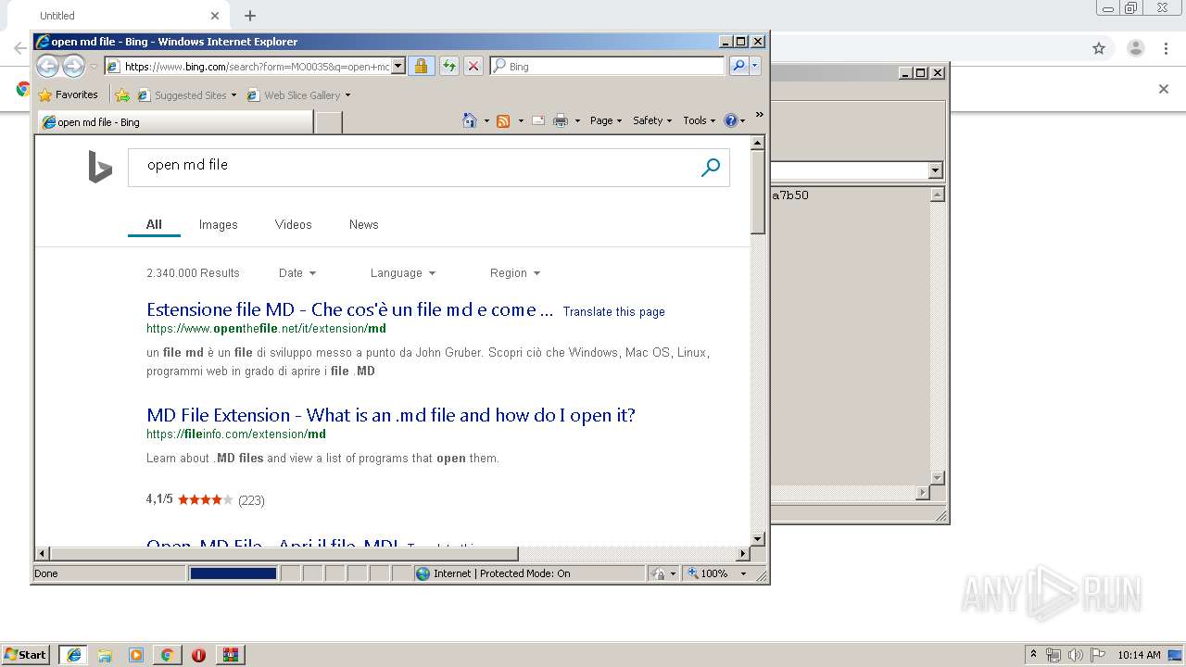Open the Page menu
The height and width of the screenshot is (667, 1186).
[606, 120]
